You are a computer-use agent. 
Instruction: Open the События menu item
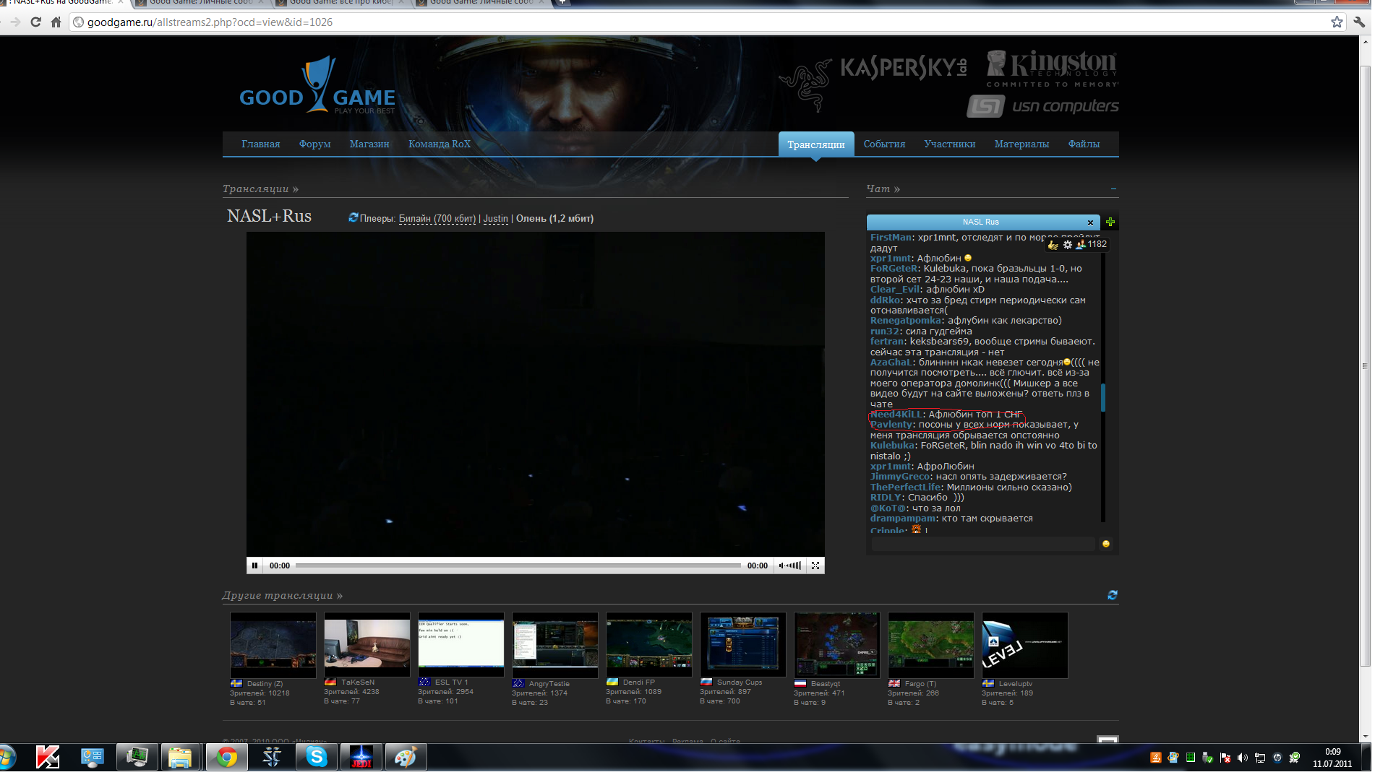point(884,144)
